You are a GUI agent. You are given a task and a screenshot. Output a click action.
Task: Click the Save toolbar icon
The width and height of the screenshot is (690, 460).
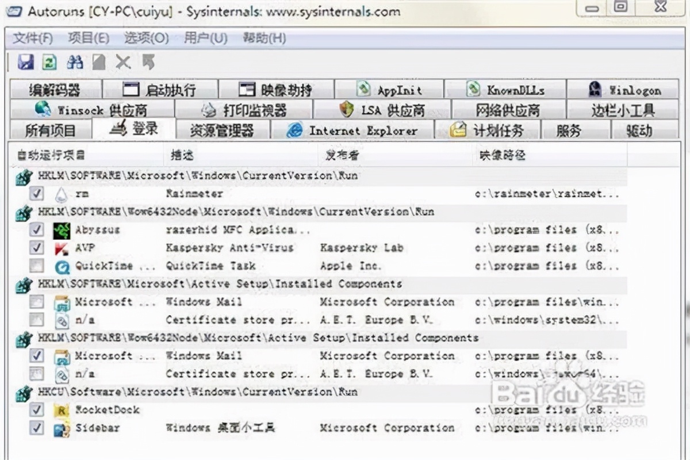pos(25,62)
